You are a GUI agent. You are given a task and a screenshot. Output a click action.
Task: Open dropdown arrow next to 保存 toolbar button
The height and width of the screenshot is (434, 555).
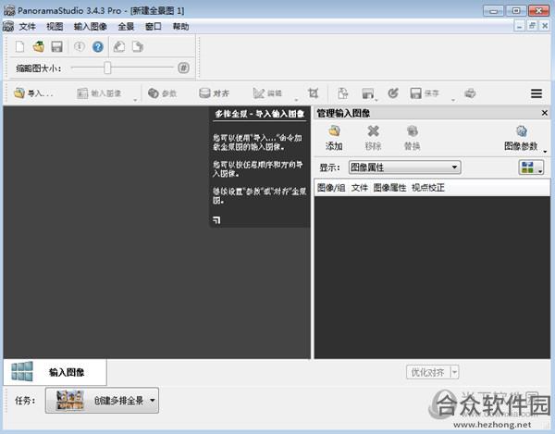(x=453, y=100)
